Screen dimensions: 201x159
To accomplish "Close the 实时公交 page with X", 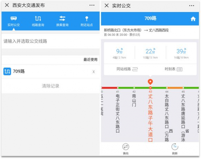I will [x=107, y=6].
